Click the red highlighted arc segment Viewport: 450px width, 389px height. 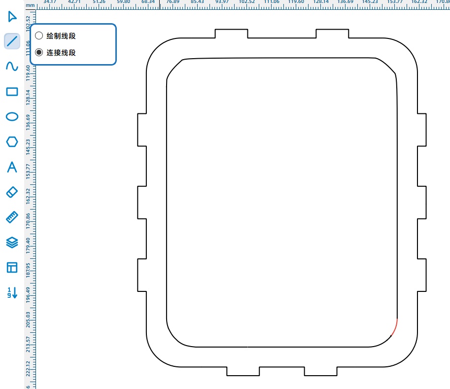(x=395, y=328)
